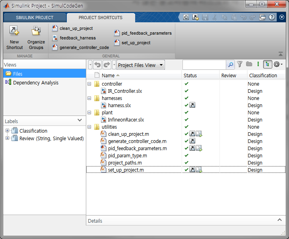
Task: Click the file search input field
Action: [204, 65]
